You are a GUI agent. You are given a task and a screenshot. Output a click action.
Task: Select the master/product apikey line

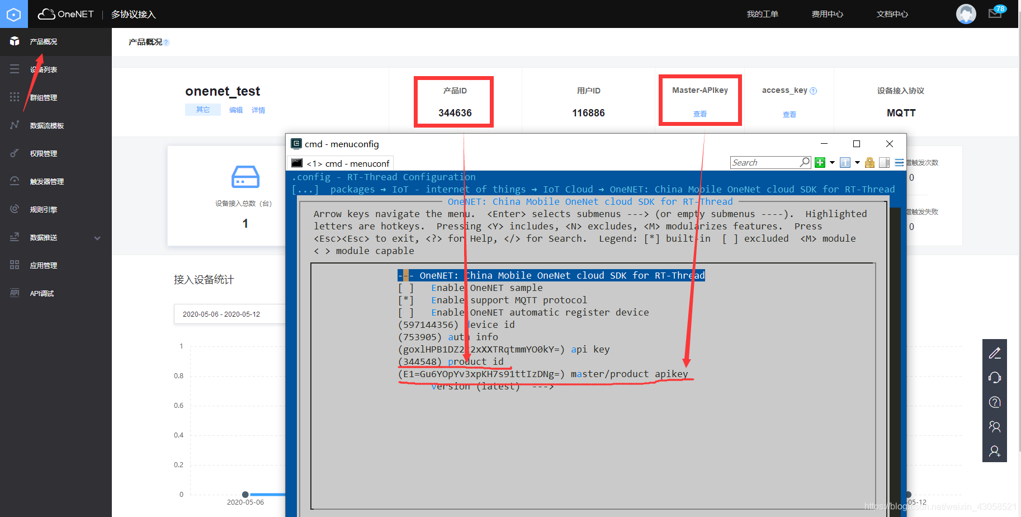tap(543, 374)
